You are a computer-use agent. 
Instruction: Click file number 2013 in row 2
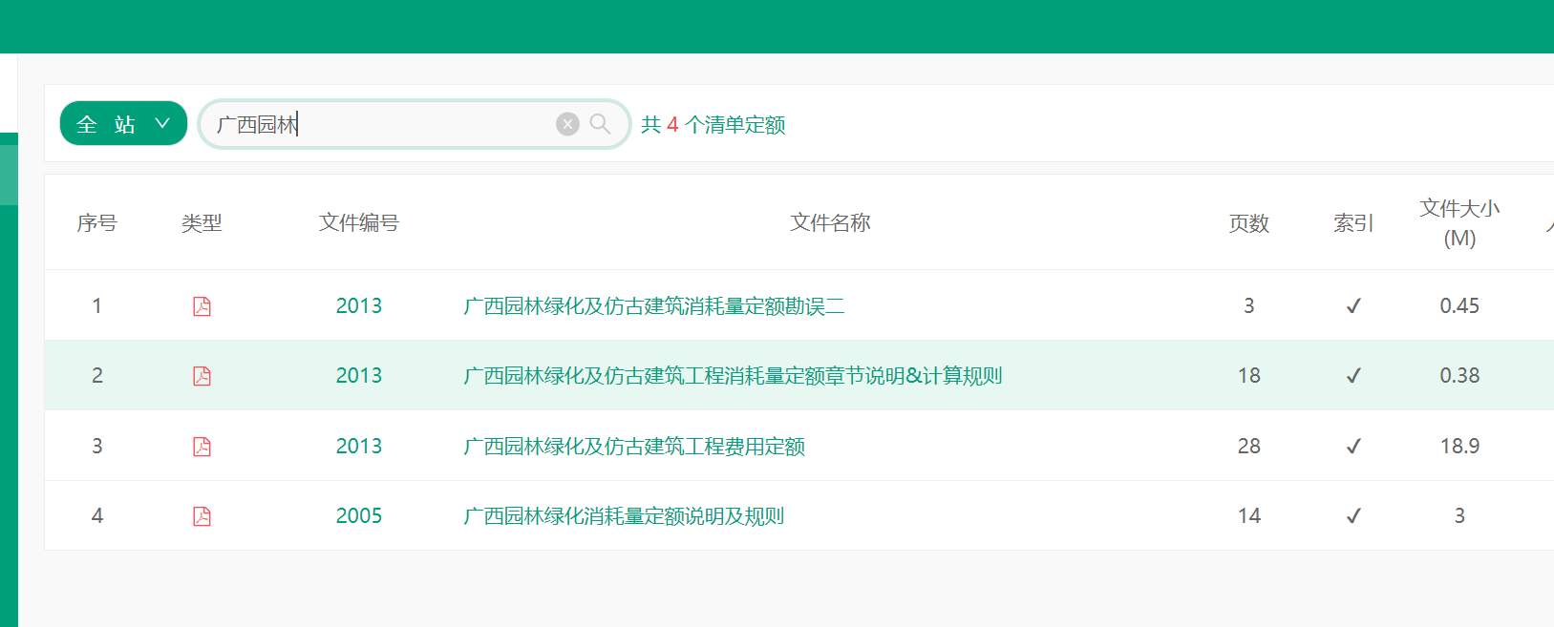tap(359, 376)
